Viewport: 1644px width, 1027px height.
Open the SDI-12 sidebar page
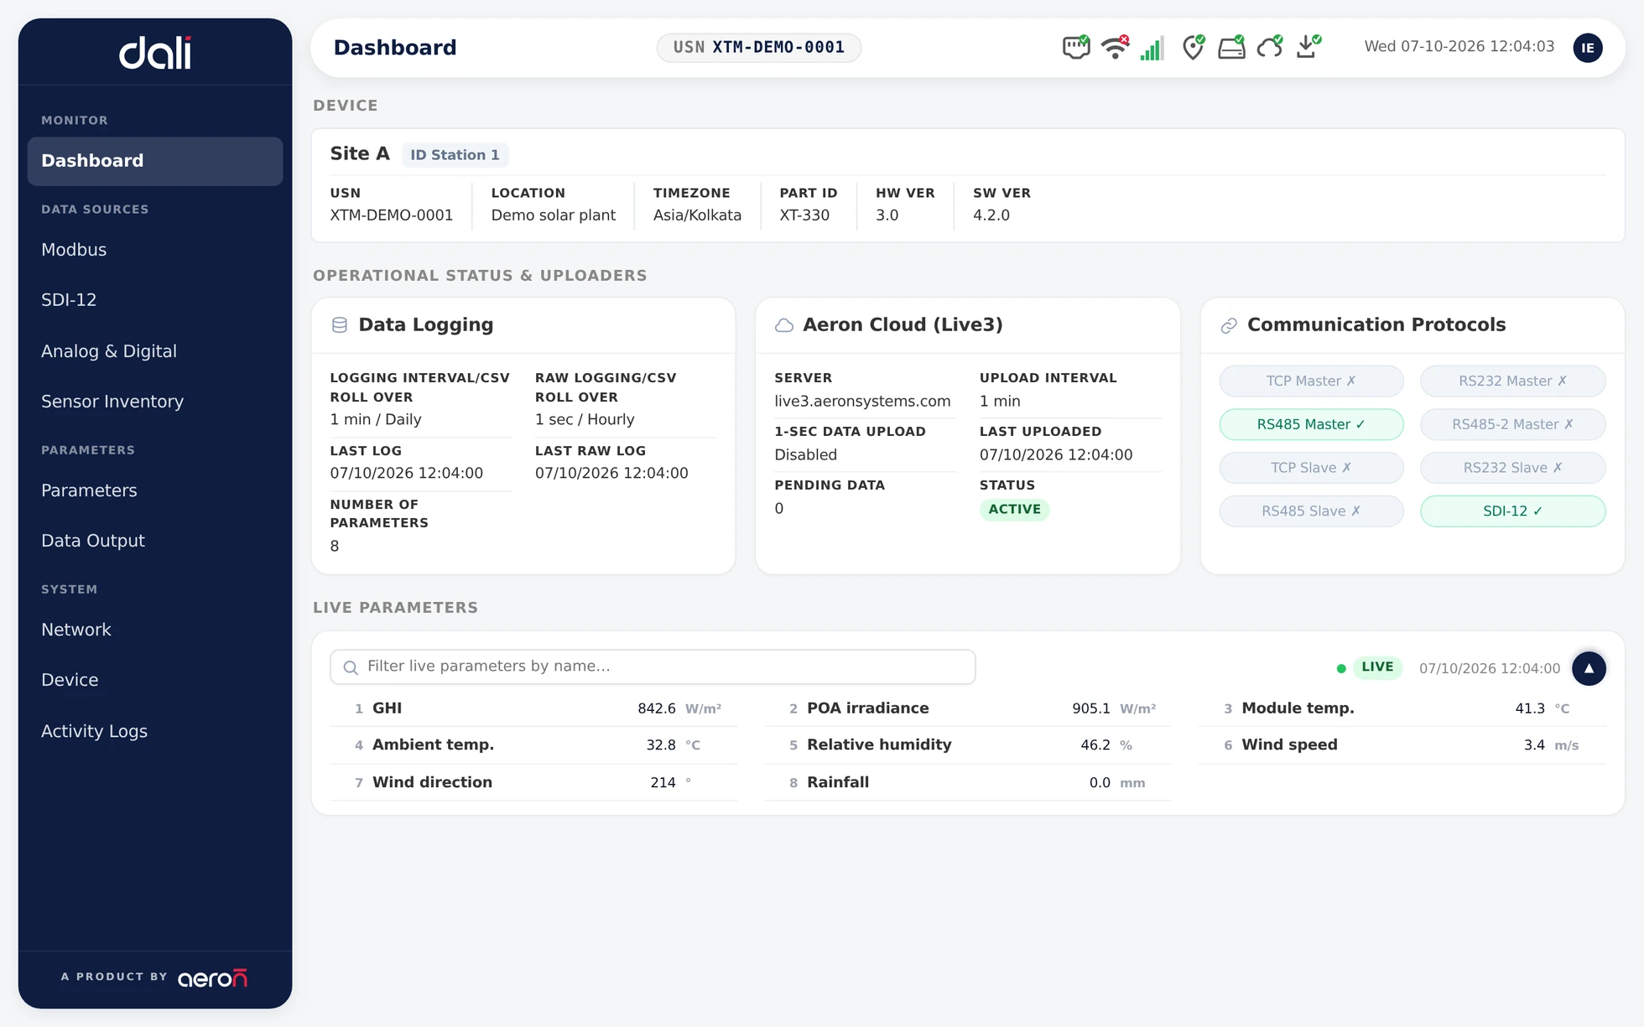pyautogui.click(x=155, y=300)
